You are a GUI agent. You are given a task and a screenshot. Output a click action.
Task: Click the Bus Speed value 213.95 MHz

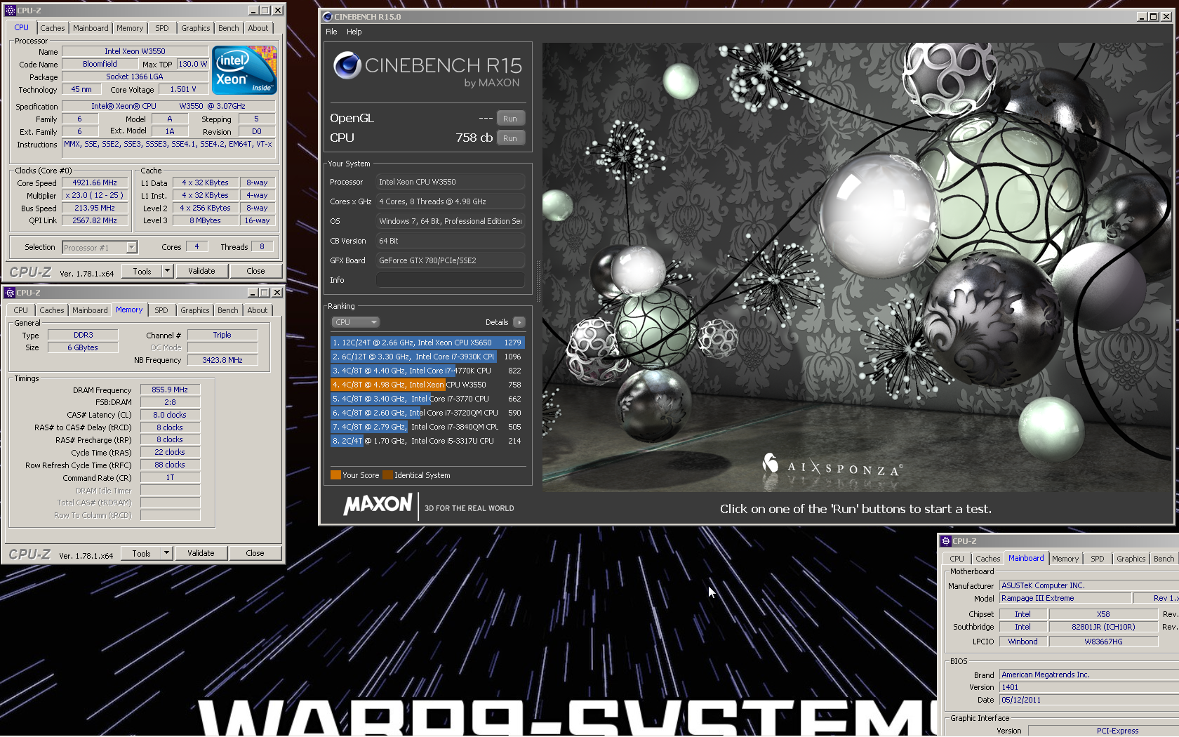(x=95, y=208)
